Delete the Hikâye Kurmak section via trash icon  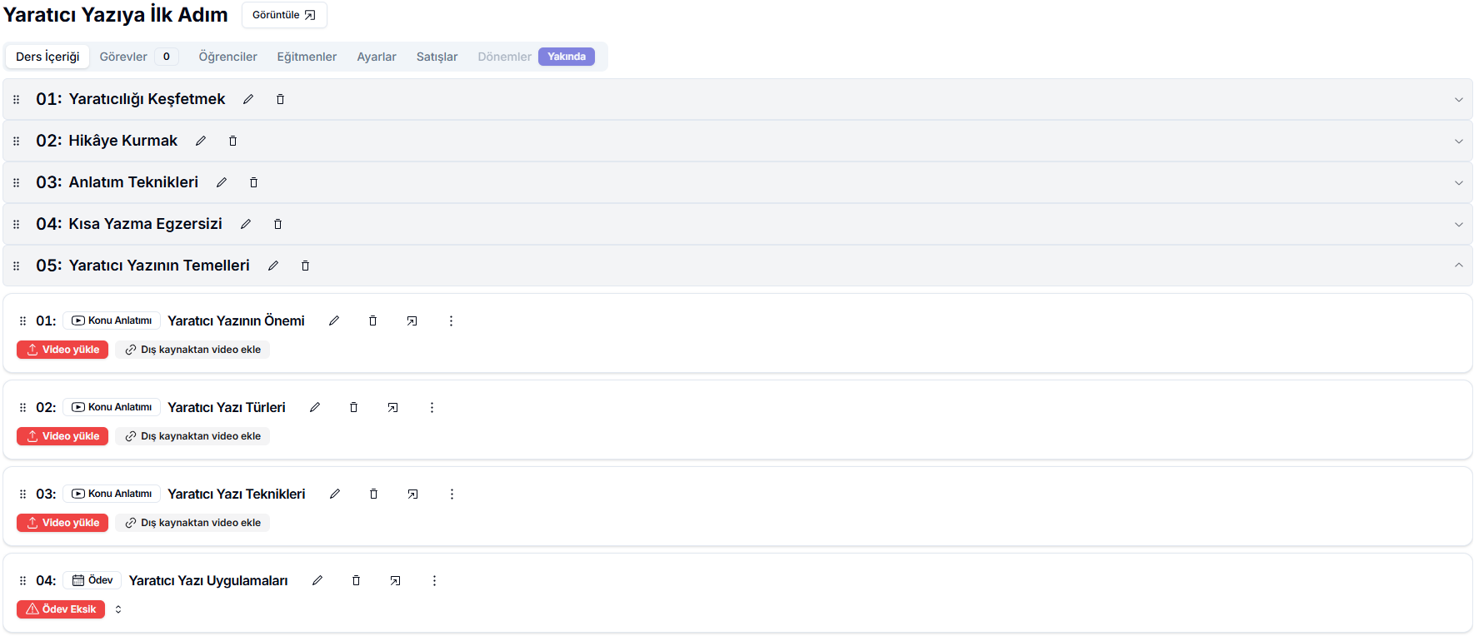tap(232, 141)
